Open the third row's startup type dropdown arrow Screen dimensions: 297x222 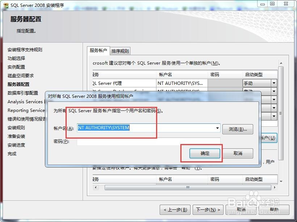[x=274, y=100]
